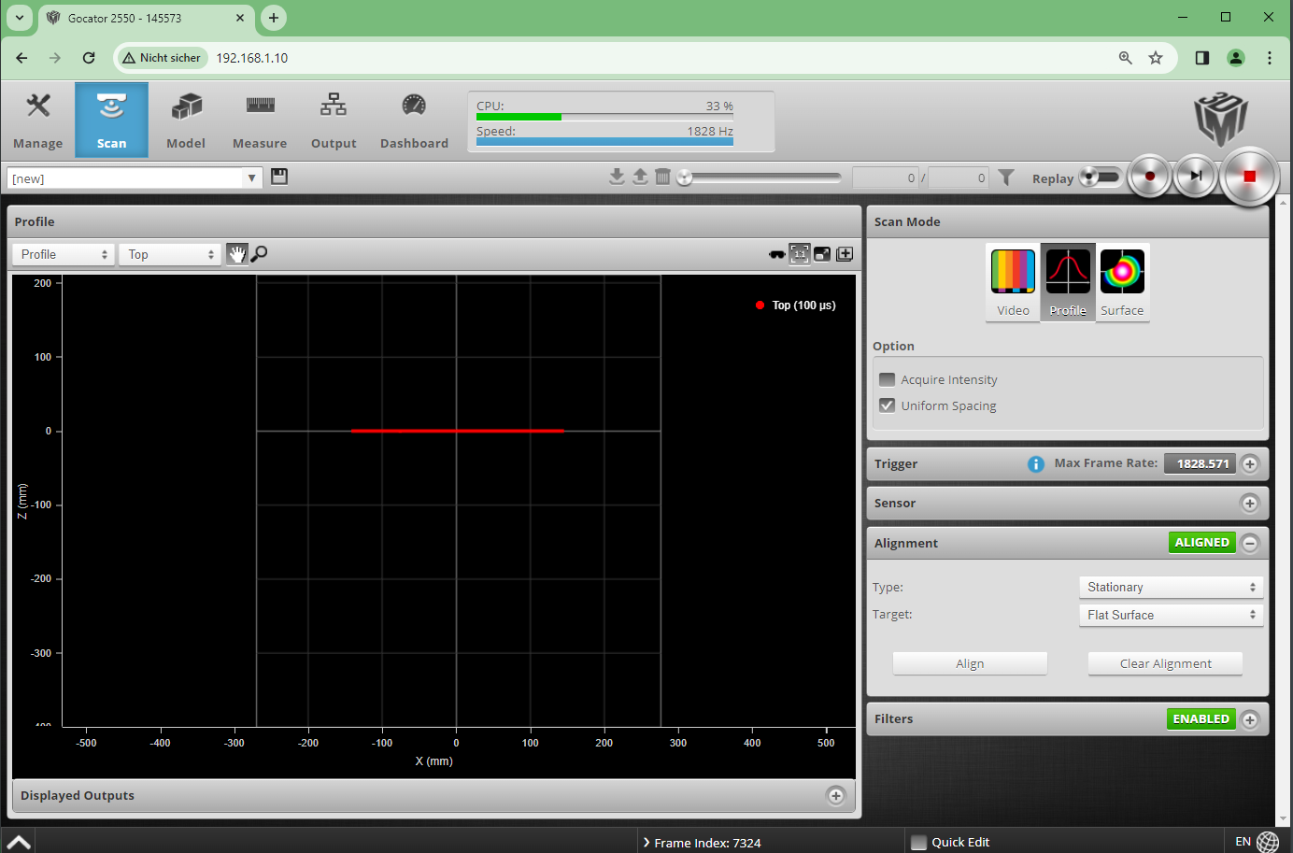1293x853 pixels.
Task: Click the frame filter funnel icon
Action: click(x=1006, y=178)
